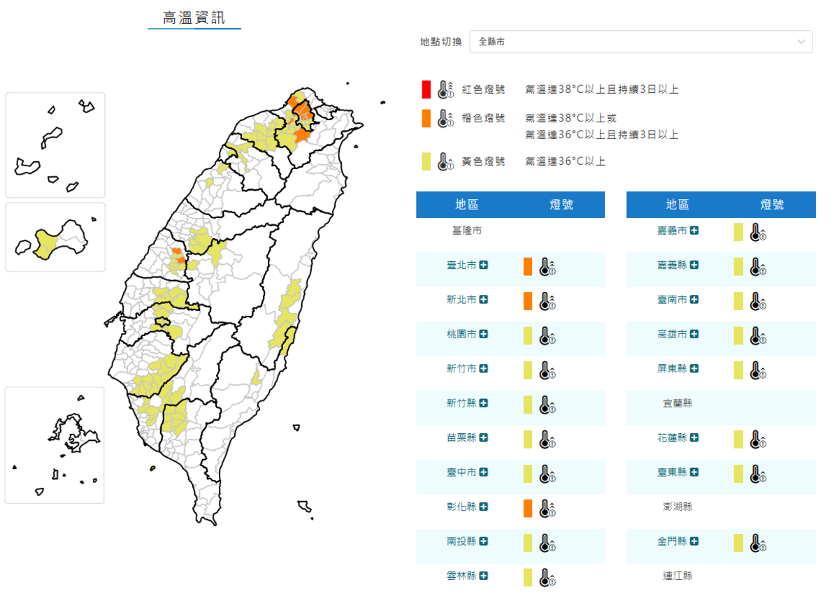Expand 臺北市 plus icon
Viewport: 839px width, 603px height.
click(x=484, y=265)
